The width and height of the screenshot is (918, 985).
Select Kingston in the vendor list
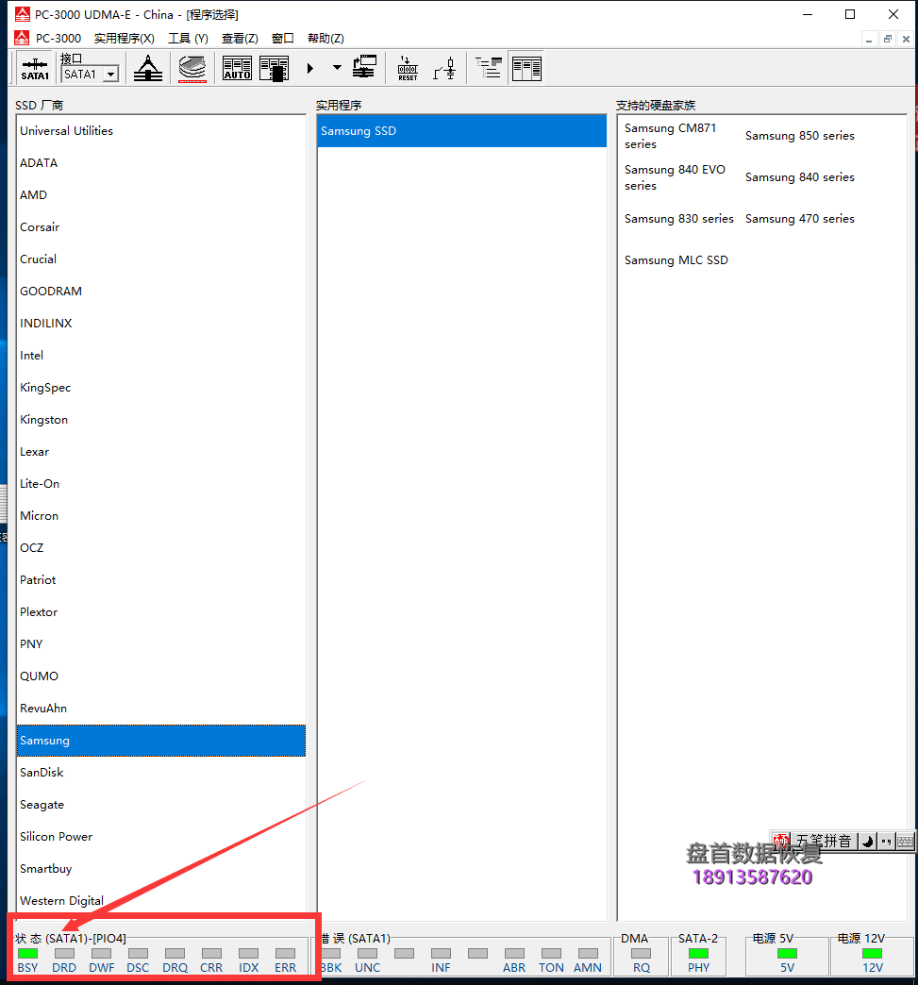(161, 419)
